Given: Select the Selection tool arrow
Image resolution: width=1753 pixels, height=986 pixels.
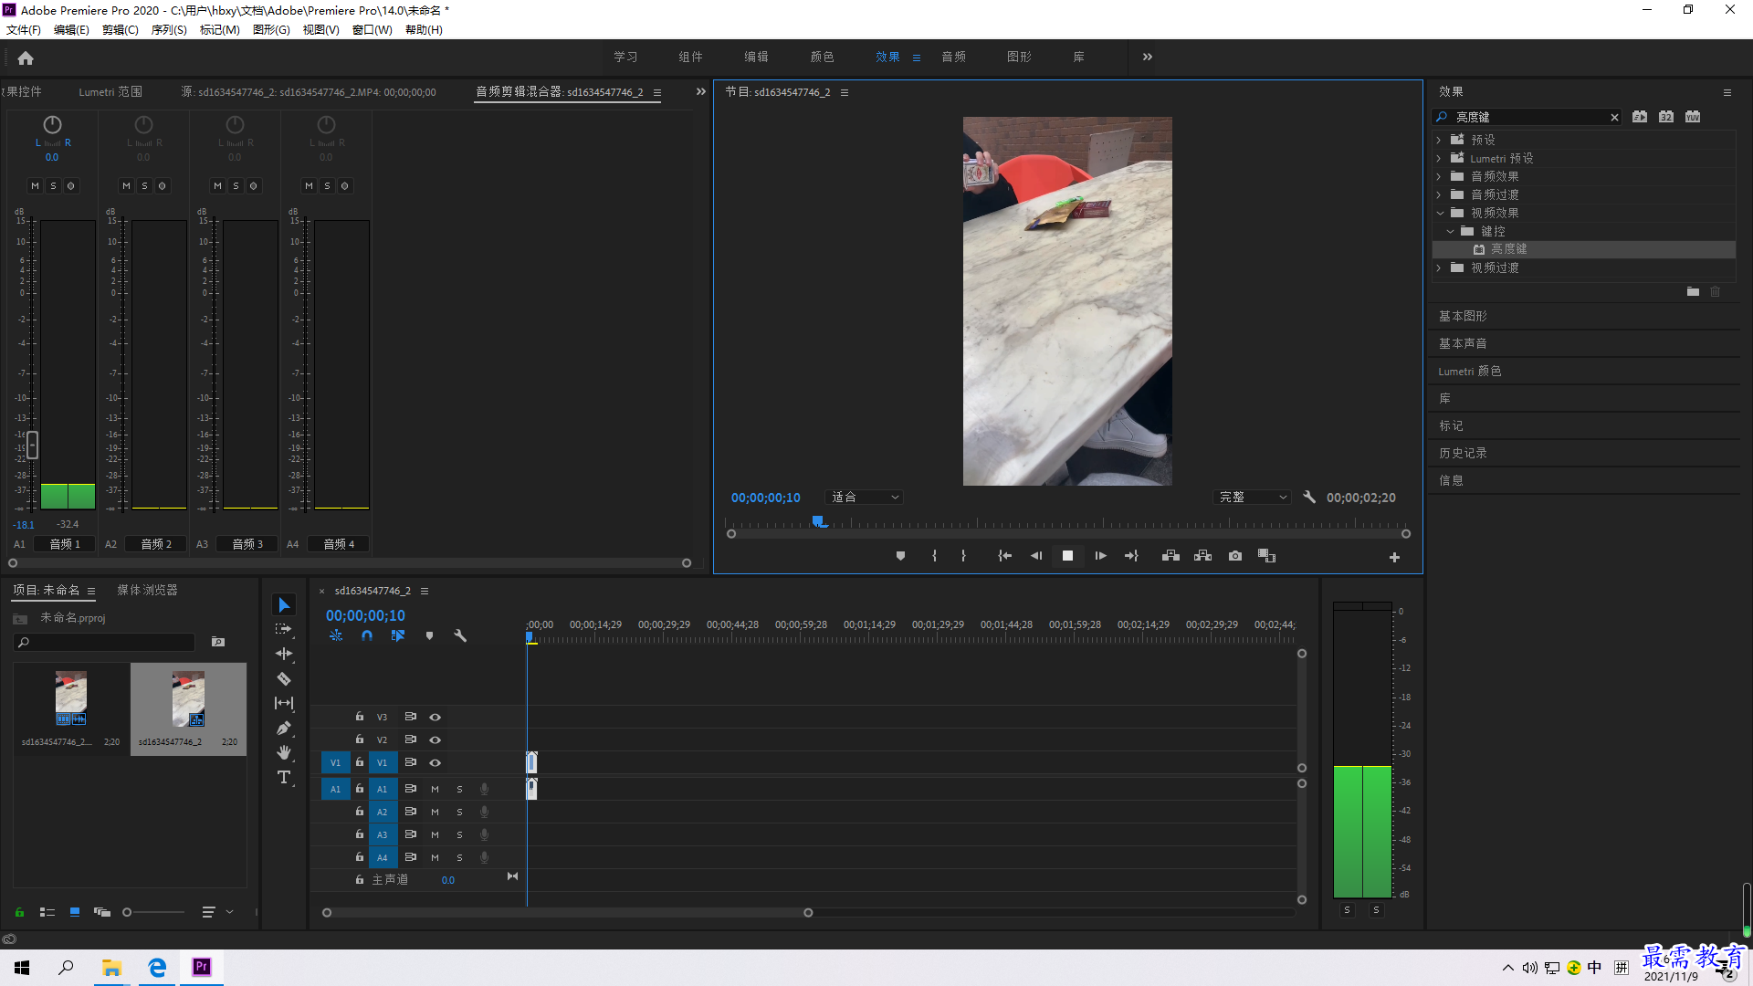Looking at the screenshot, I should [x=284, y=605].
